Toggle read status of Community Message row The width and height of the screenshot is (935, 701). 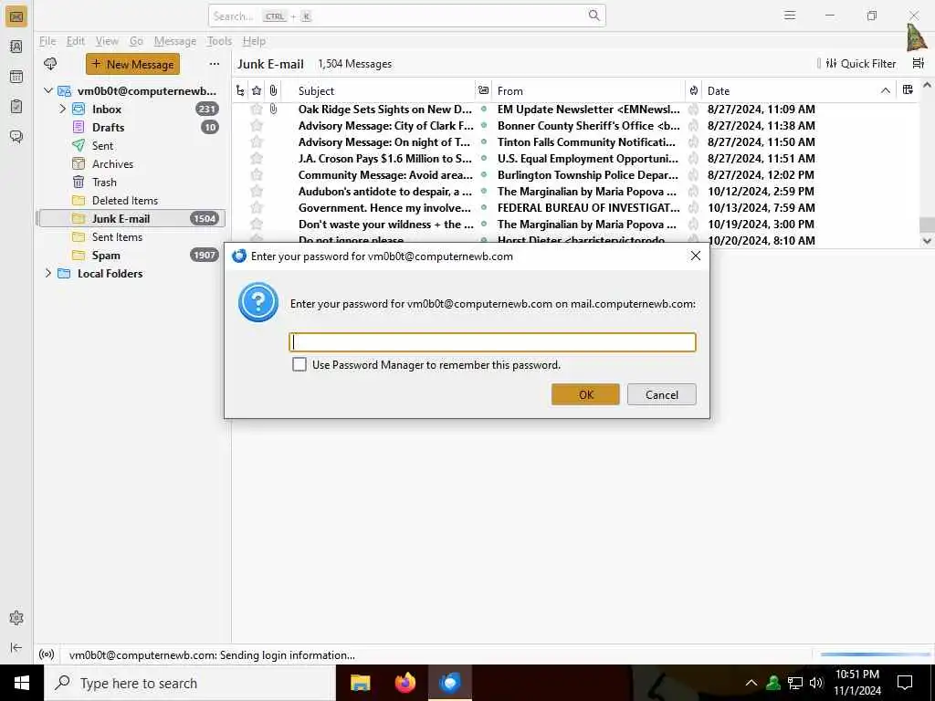click(x=484, y=174)
